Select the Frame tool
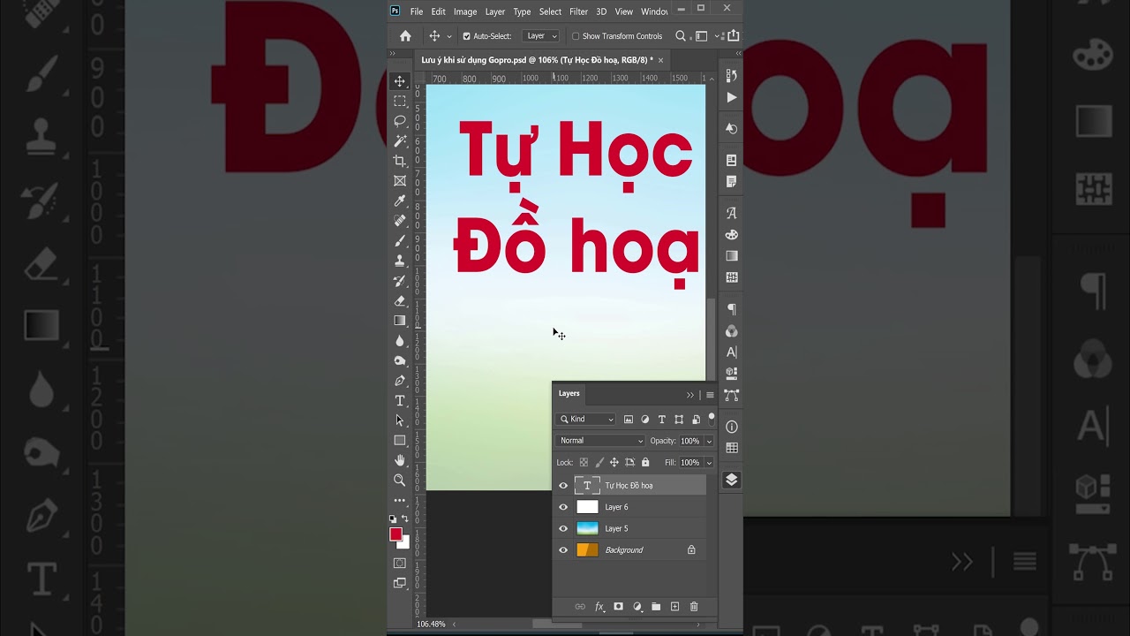Image resolution: width=1130 pixels, height=636 pixels. pos(400,181)
